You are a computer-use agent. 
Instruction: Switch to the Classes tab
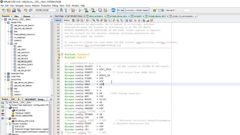coord(27,16)
